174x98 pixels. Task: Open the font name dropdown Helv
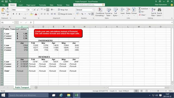click(26, 10)
